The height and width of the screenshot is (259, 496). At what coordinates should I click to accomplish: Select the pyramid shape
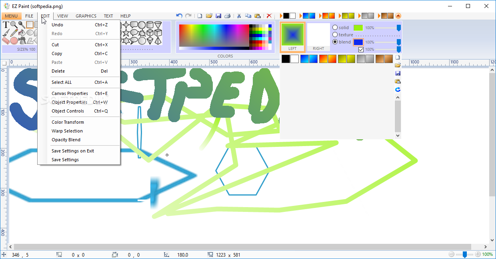pyautogui.click(x=158, y=41)
